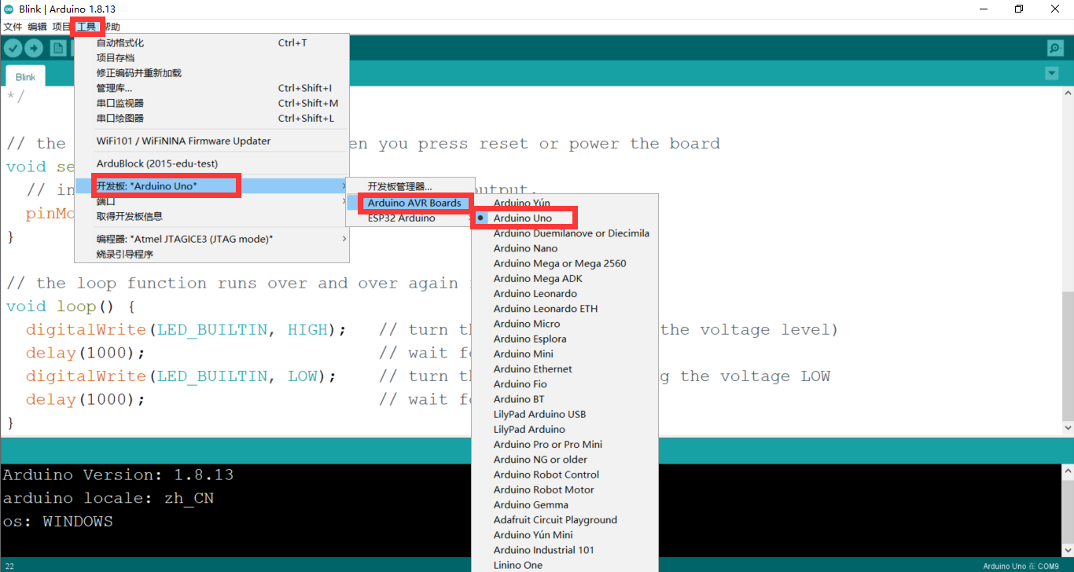
Task: Choose Arduino NG or older
Action: tap(565, 460)
